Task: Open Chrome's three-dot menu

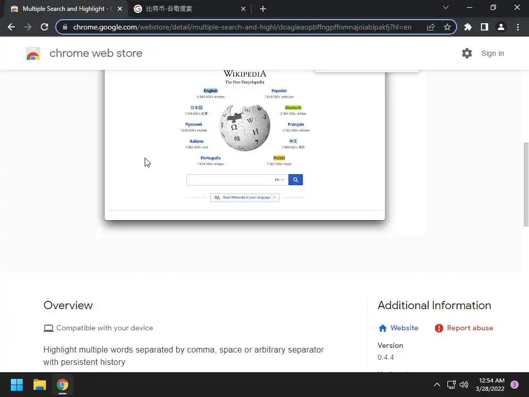Action: [x=518, y=27]
